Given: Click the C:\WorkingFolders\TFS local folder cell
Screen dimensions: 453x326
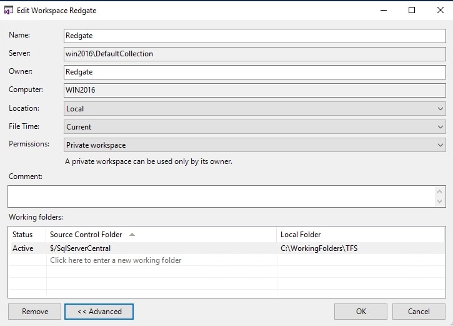Looking at the screenshot, I should click(x=319, y=248).
